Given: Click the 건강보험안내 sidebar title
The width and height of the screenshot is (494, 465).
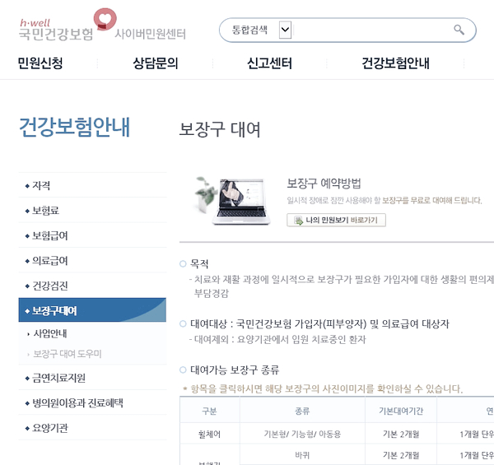Looking at the screenshot, I should pyautogui.click(x=75, y=127).
